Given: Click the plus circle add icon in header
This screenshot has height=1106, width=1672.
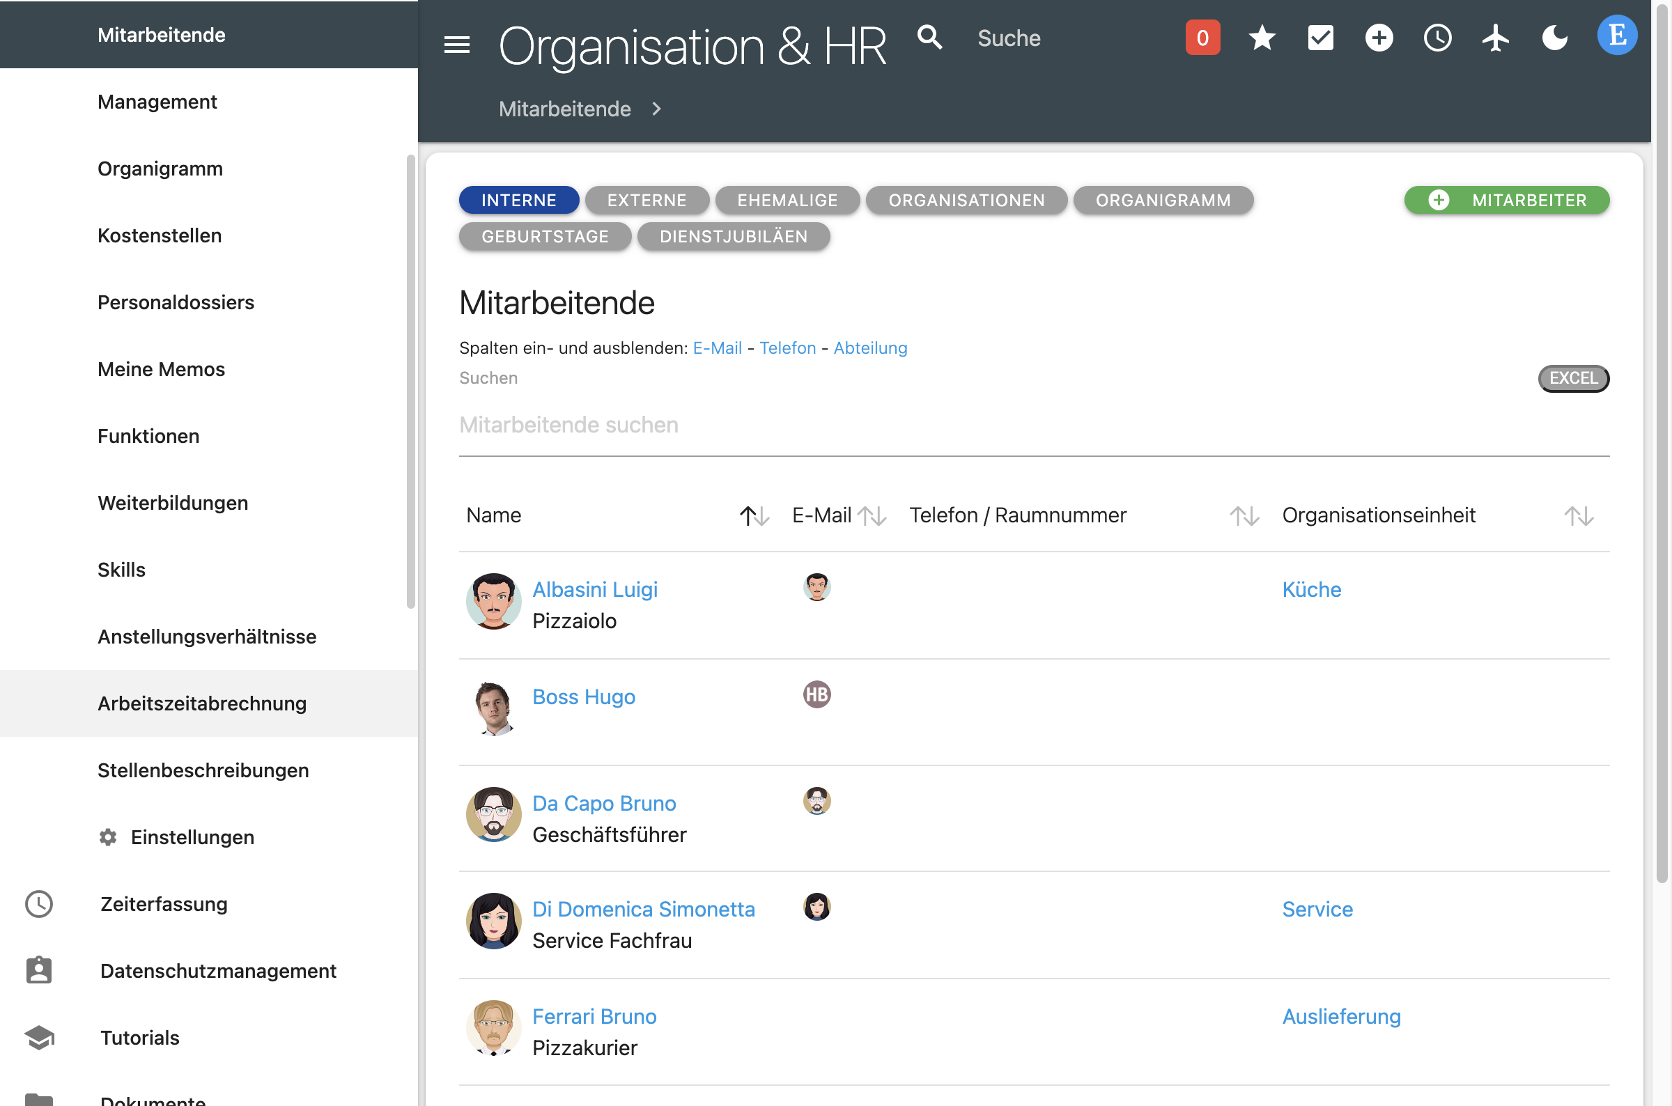Looking at the screenshot, I should [x=1379, y=38].
